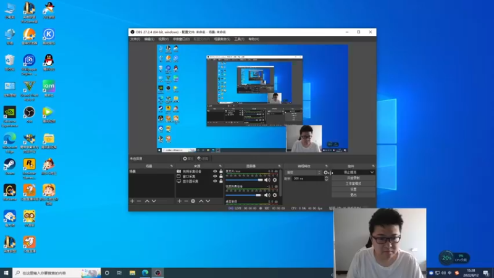Pop out the Controls dock panel
Viewport: 494px width, 278px height.
373,166
